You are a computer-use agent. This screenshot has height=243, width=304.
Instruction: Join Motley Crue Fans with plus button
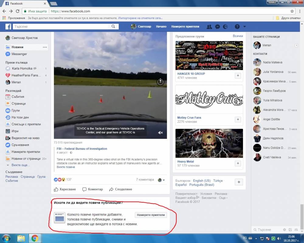point(238,119)
